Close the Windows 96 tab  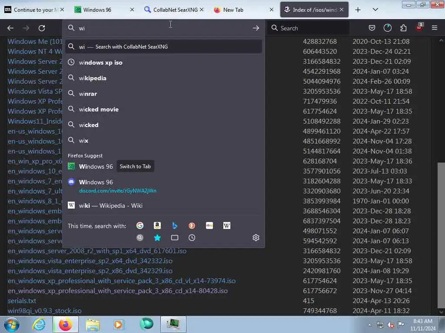[x=132, y=10]
